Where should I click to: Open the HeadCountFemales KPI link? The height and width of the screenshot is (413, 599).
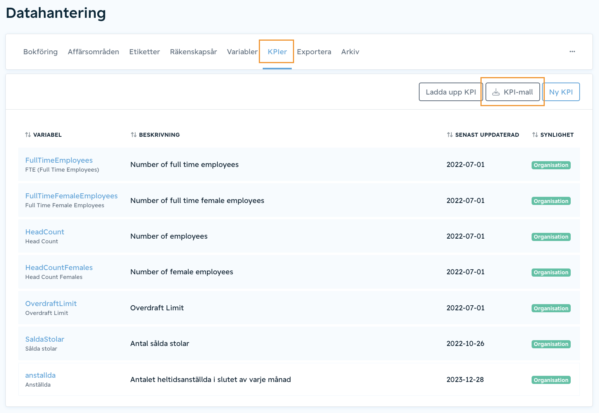59,268
